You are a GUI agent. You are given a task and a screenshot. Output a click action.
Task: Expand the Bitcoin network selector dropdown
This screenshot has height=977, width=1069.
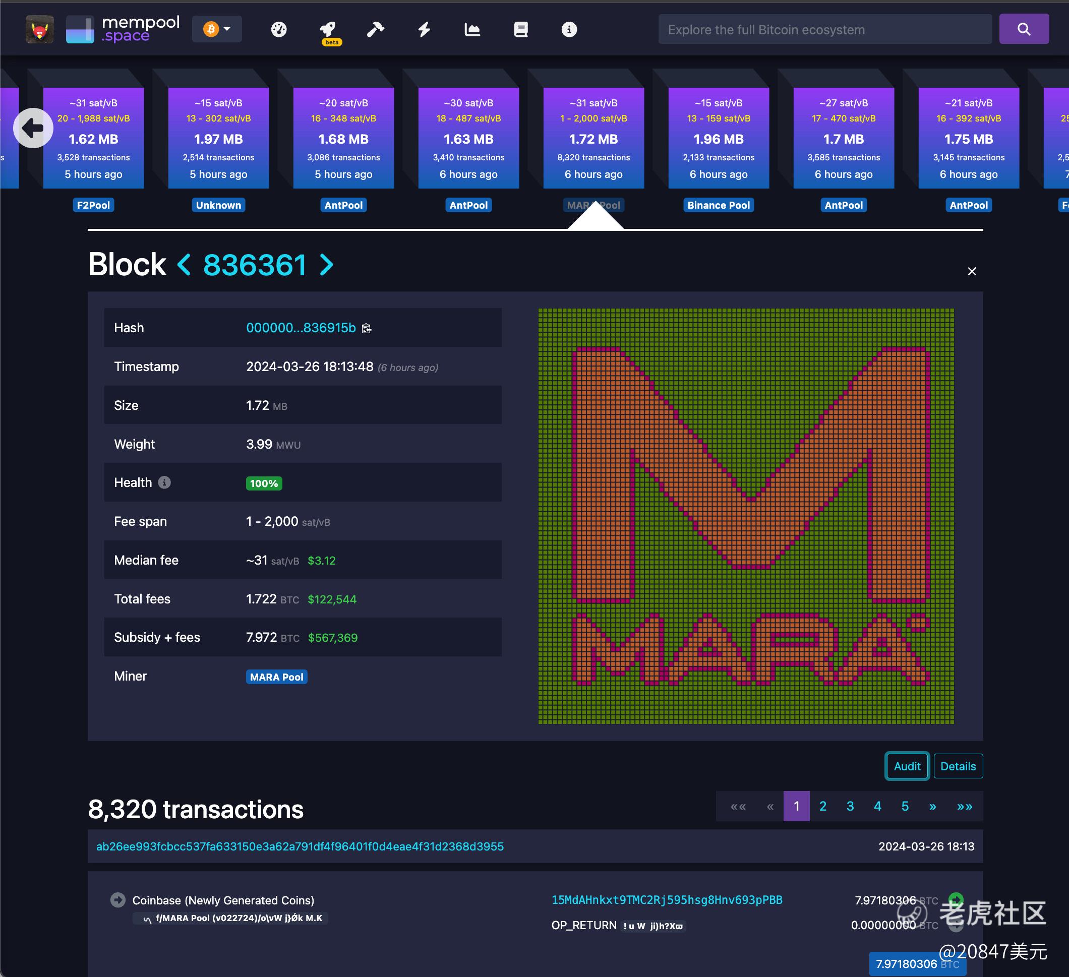[x=217, y=29]
